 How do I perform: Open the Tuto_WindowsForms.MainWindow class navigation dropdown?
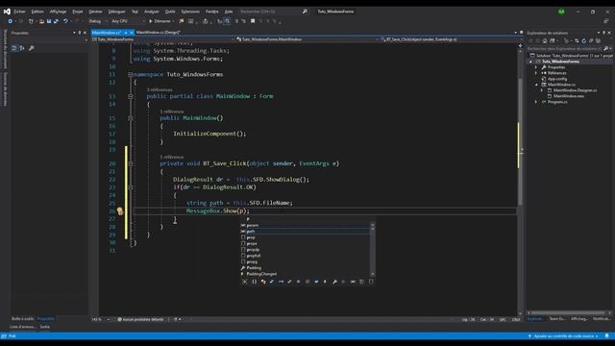(x=307, y=39)
